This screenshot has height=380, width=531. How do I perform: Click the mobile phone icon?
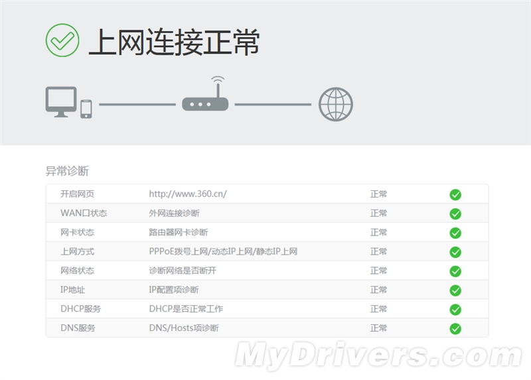86,109
